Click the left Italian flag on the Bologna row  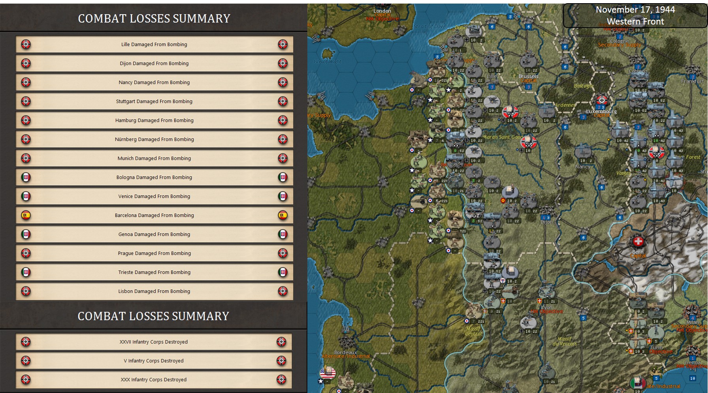click(x=26, y=177)
